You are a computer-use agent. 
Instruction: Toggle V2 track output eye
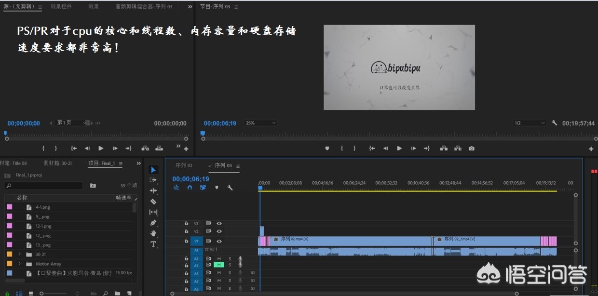coord(219,231)
